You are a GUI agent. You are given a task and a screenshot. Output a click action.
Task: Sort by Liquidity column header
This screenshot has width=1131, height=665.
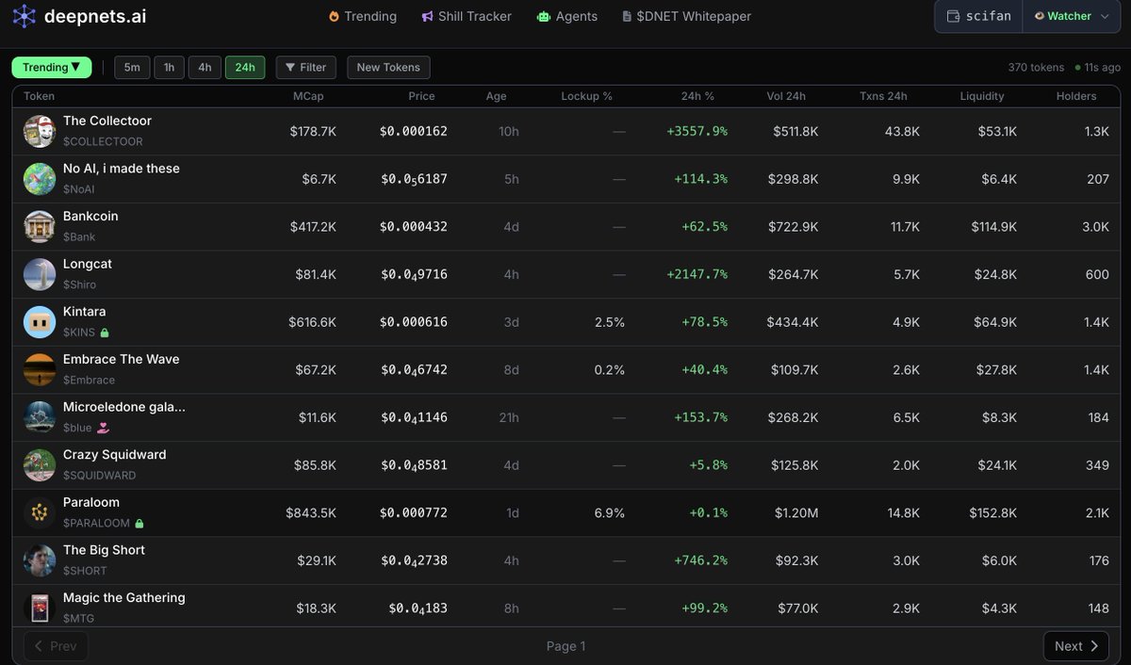click(982, 96)
